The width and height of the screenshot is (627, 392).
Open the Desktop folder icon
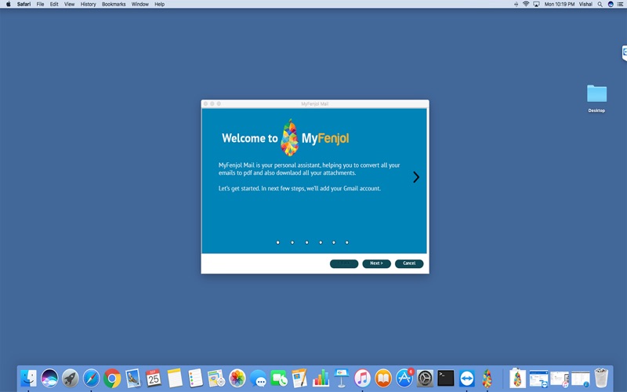[x=596, y=94]
